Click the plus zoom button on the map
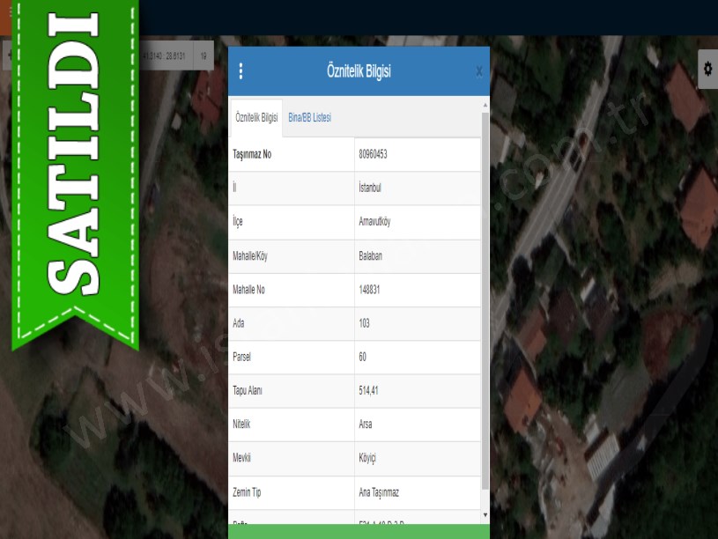This screenshot has width=718, height=539. click(8, 55)
